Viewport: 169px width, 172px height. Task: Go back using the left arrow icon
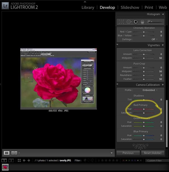pyautogui.click(x=24, y=160)
